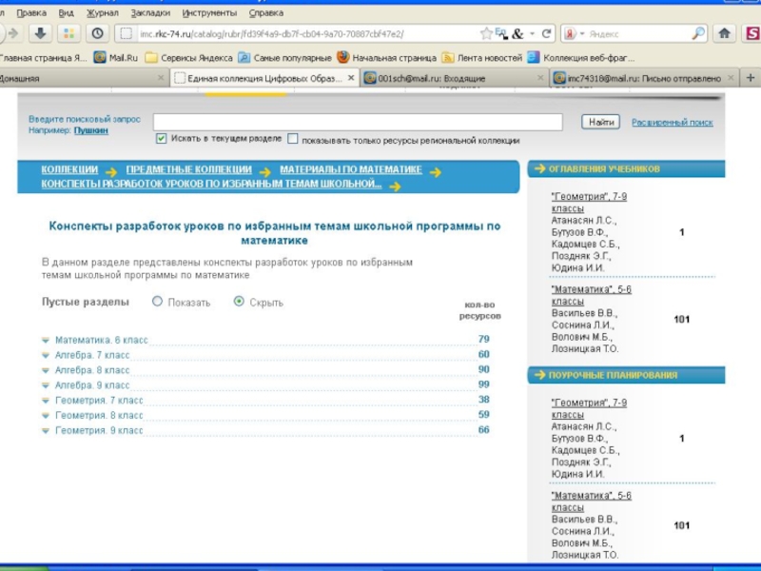761x571 pixels.
Task: Click the downloads arrow toolbar icon
Action: pos(40,33)
